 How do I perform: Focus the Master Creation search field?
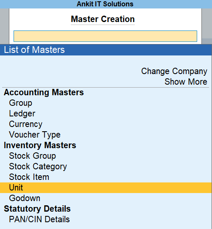click(105, 36)
